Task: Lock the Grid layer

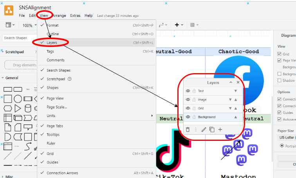Action: [194, 108]
